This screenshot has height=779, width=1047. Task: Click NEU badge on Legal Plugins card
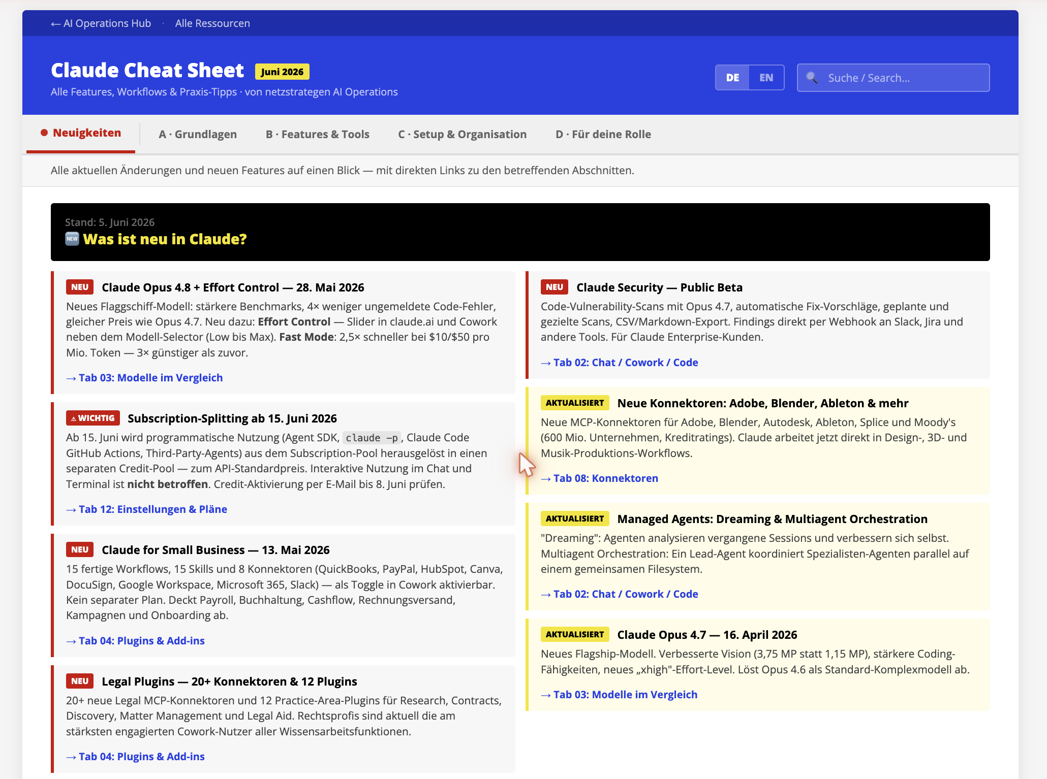(80, 681)
